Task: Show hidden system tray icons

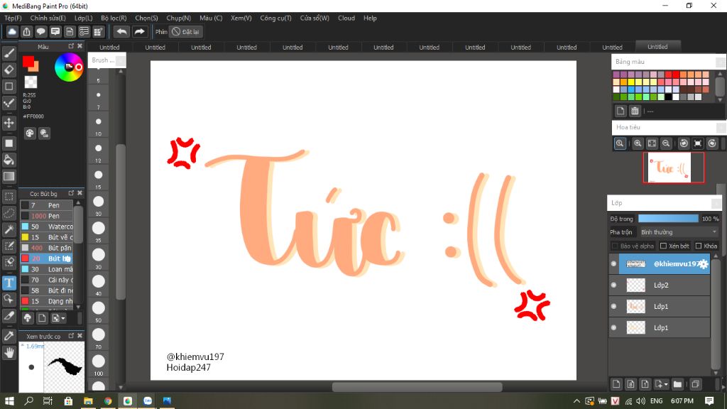Action: coord(576,400)
